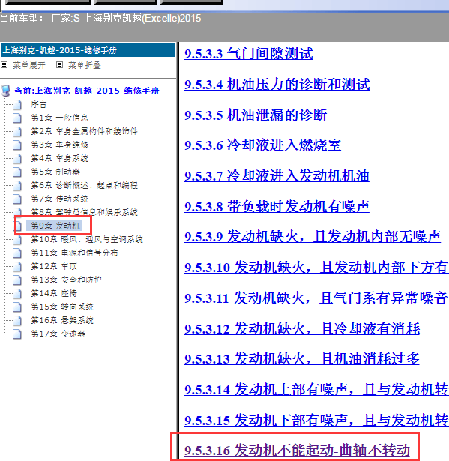Open link 9.5.3.3 气门间隙测试
Screen dimensions: 449x461
click(x=248, y=54)
